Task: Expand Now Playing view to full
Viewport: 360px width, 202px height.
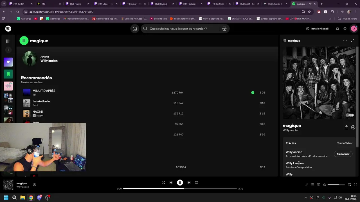Action: point(352,41)
